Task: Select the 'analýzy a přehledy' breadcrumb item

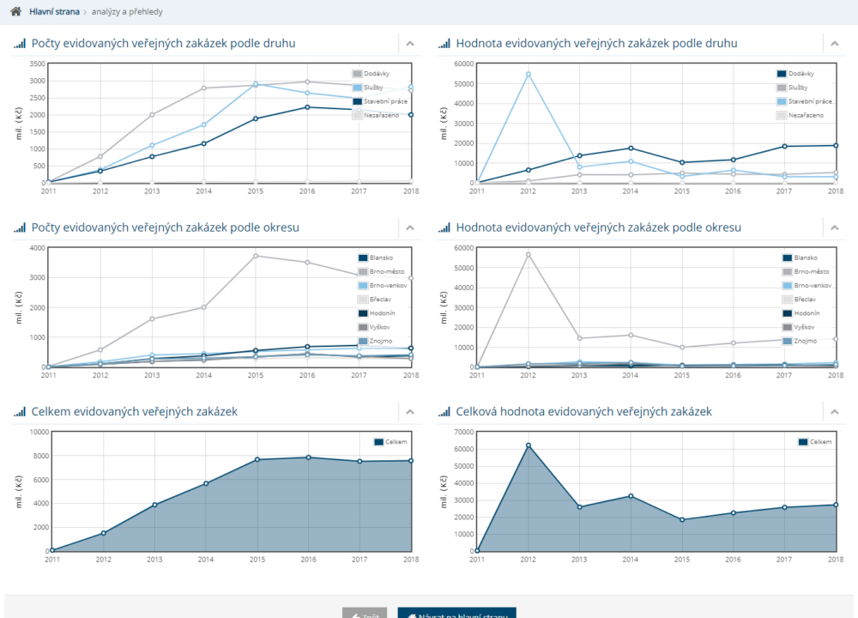Action: click(x=127, y=12)
